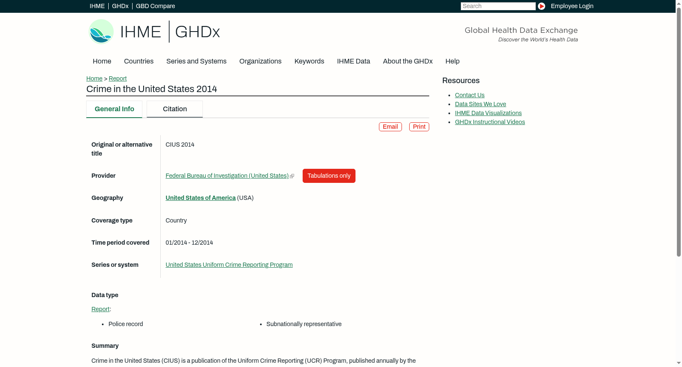Viewport: 682px width, 367px height.
Task: Click the Tabulations only red button
Action: point(329,176)
